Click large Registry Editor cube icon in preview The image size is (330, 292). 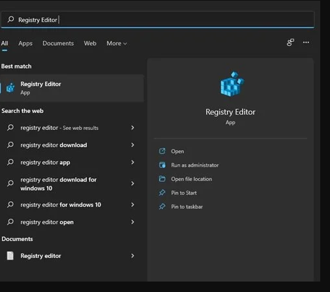coord(232,84)
